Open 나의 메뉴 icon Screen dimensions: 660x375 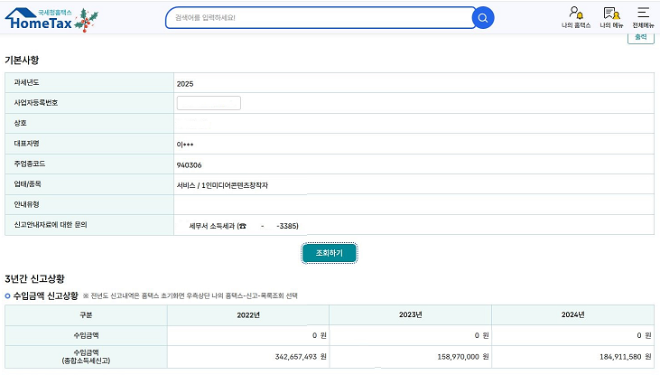(x=611, y=18)
